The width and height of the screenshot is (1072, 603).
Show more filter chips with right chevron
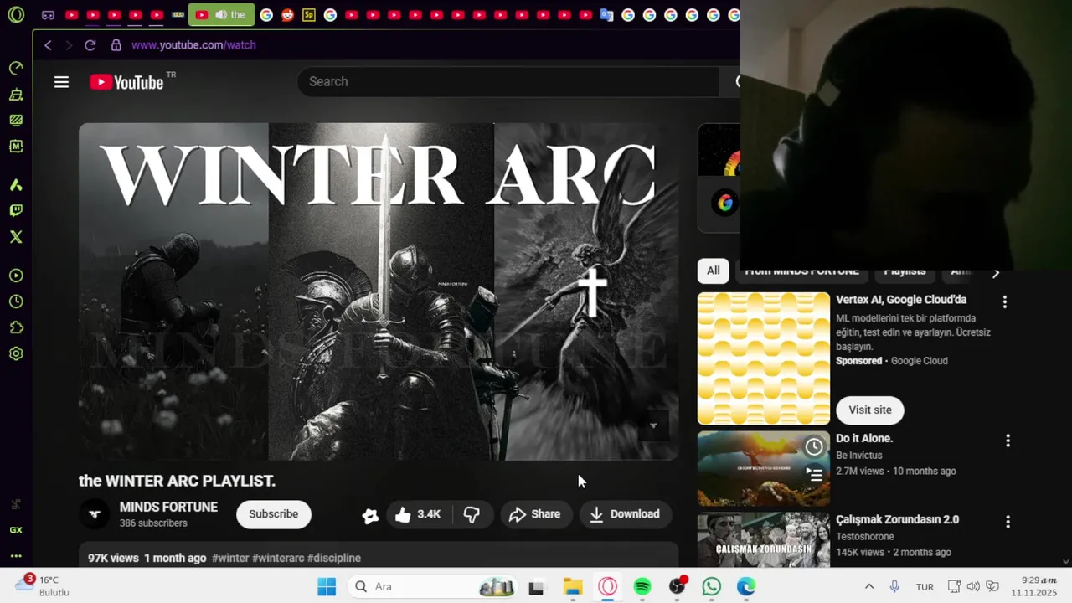coord(995,273)
